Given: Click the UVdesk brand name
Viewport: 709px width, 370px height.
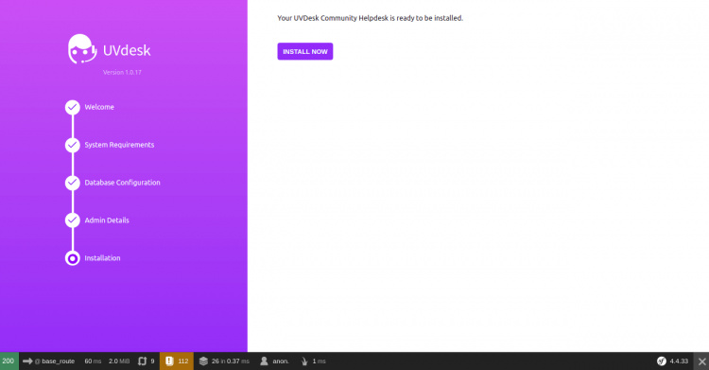Looking at the screenshot, I should click(x=127, y=50).
